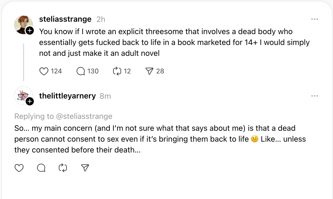
Task: Follow thelittleyarnery via plus badge
Action: [x=30, y=102]
